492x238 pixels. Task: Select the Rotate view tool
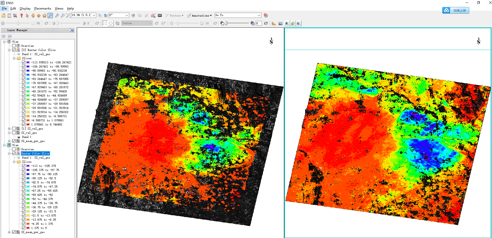[x=45, y=16]
